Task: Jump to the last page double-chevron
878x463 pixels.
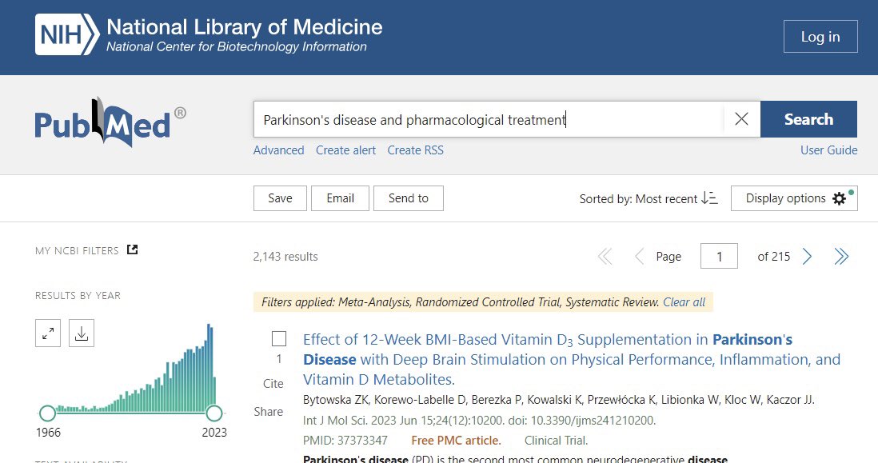Action: tap(840, 256)
